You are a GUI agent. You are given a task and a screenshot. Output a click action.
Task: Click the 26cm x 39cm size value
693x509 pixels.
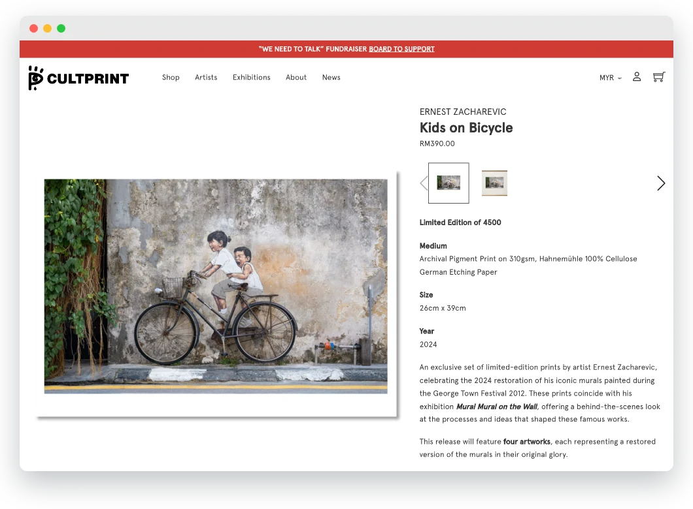[x=443, y=308]
